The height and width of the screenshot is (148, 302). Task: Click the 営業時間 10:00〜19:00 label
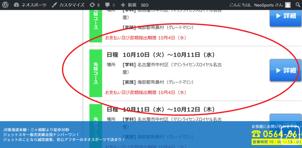click(276, 142)
